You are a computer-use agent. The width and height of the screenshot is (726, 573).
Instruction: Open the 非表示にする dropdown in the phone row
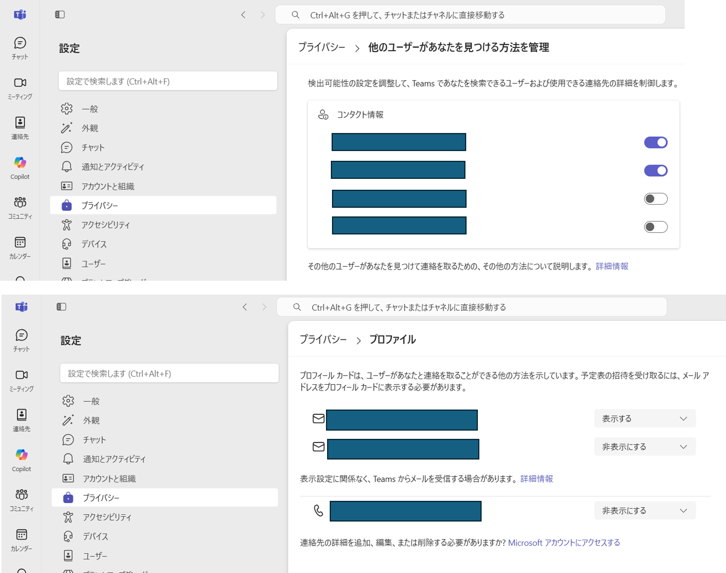pyautogui.click(x=645, y=511)
